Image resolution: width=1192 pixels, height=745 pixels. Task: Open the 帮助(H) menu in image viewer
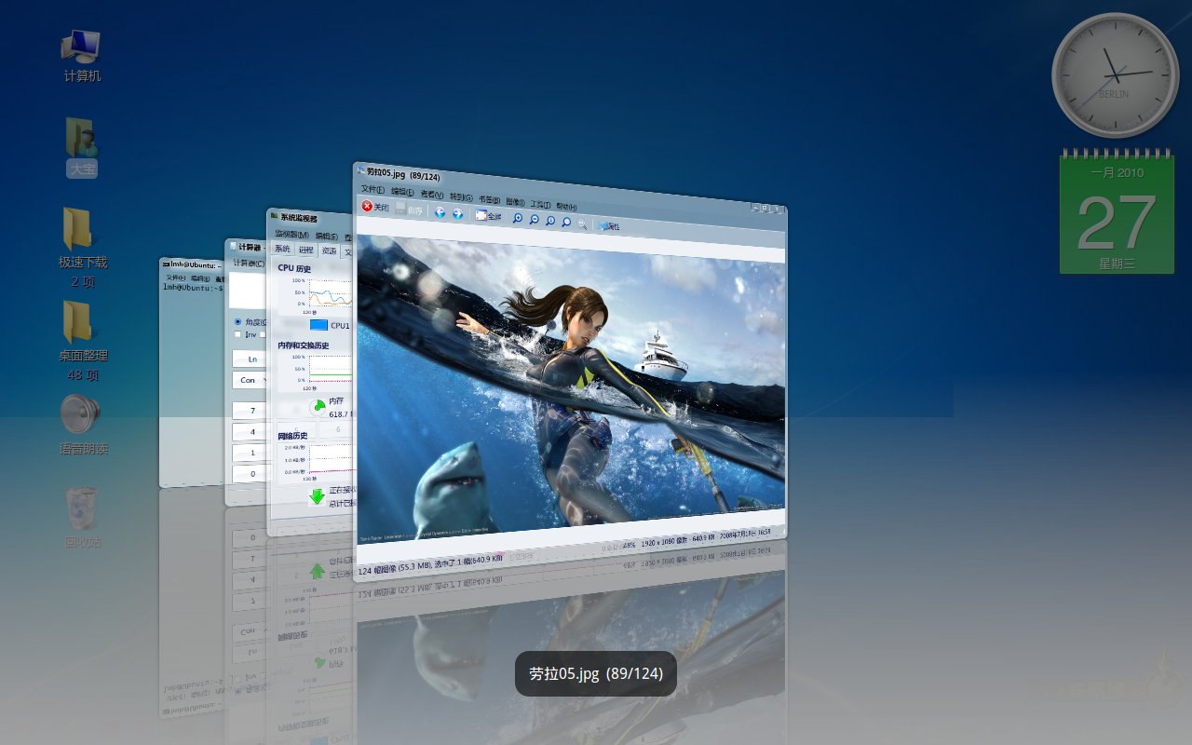click(x=566, y=206)
